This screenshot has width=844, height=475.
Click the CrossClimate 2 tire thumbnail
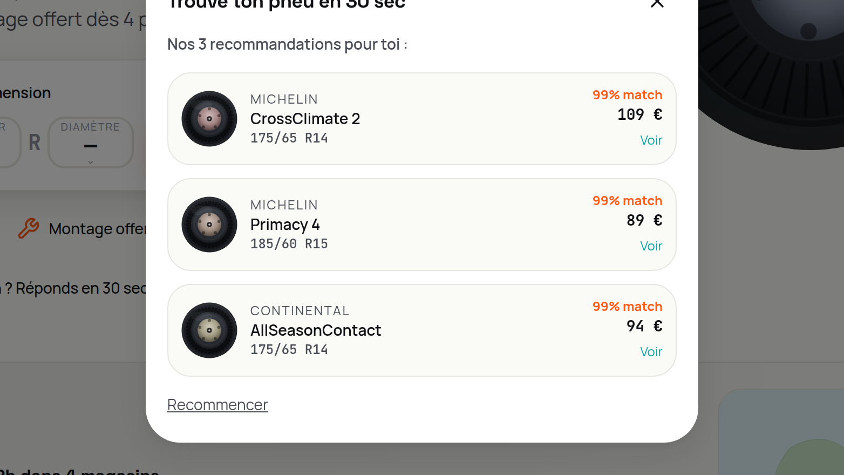click(209, 119)
